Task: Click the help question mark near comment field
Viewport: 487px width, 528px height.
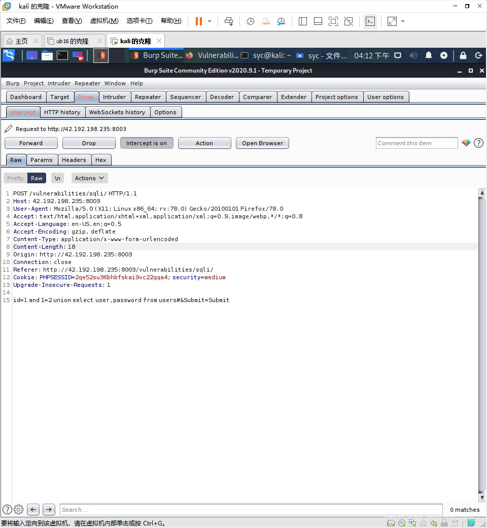Action: [478, 143]
